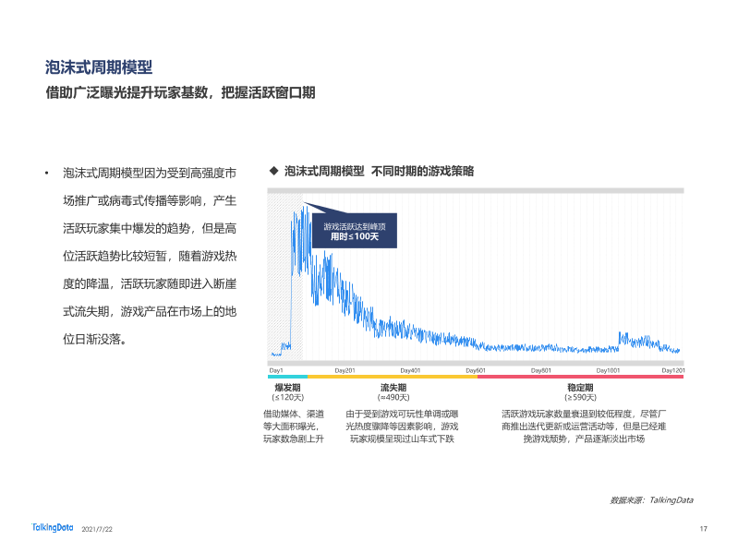
Task: Click the (≥590天) duration text
Action: tap(580, 398)
